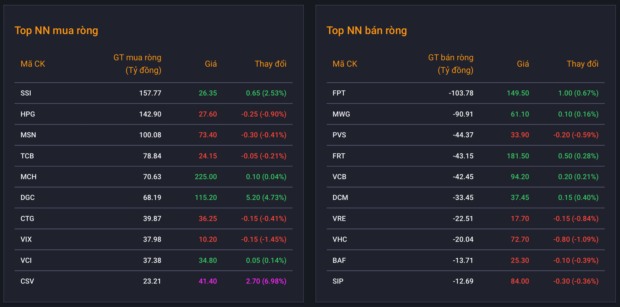The height and width of the screenshot is (307, 620).
Task: Click CTG price 36.25
Action: 208,218
